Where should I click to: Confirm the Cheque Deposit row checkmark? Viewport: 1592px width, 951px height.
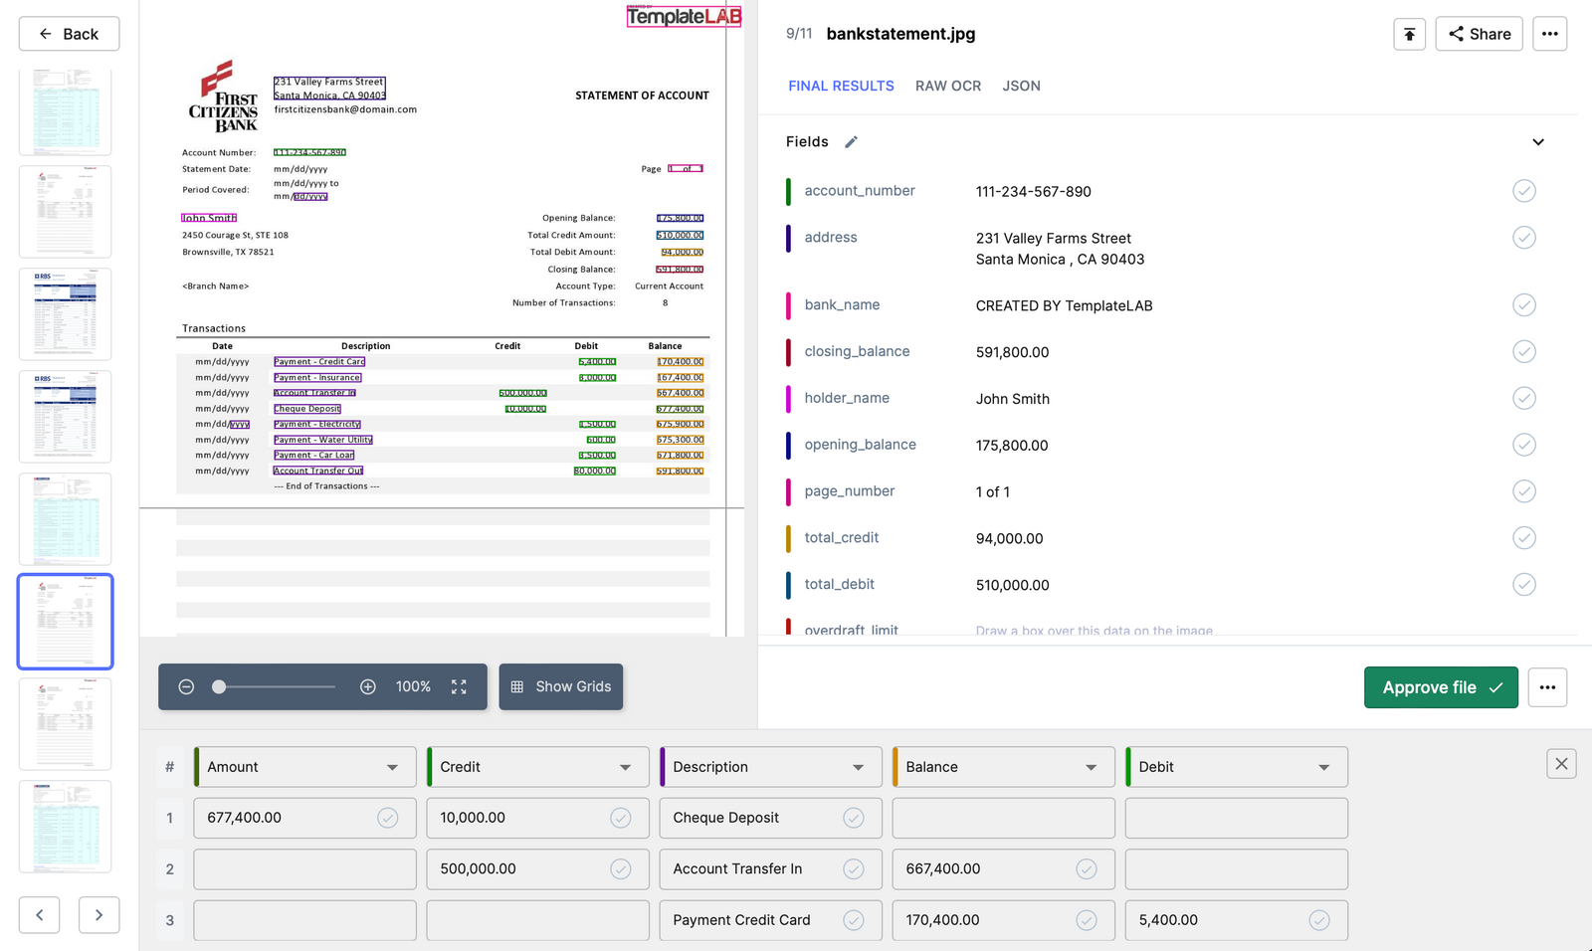(x=854, y=818)
